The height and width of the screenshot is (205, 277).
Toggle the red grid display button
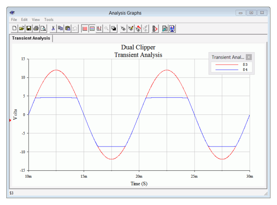85,28
